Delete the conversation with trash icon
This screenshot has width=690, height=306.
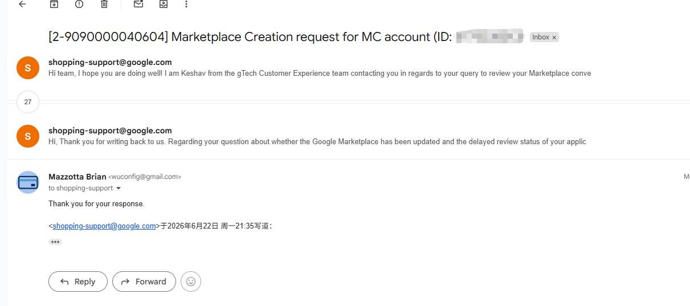pyautogui.click(x=104, y=4)
